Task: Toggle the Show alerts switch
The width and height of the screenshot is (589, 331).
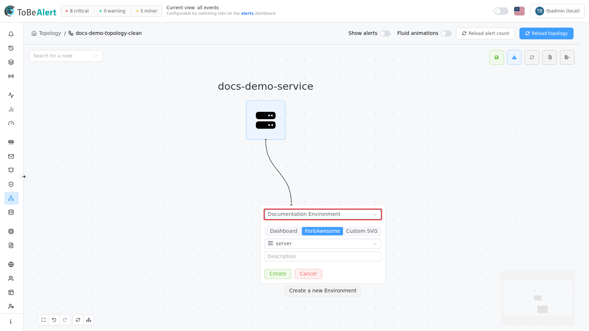Action: pyautogui.click(x=385, y=33)
